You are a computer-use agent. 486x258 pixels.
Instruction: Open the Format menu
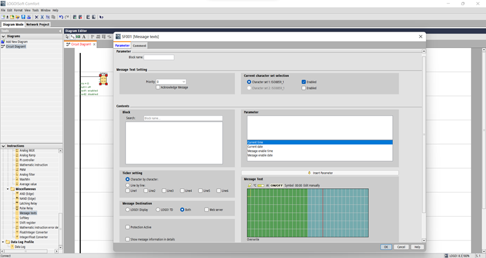[x=18, y=10]
